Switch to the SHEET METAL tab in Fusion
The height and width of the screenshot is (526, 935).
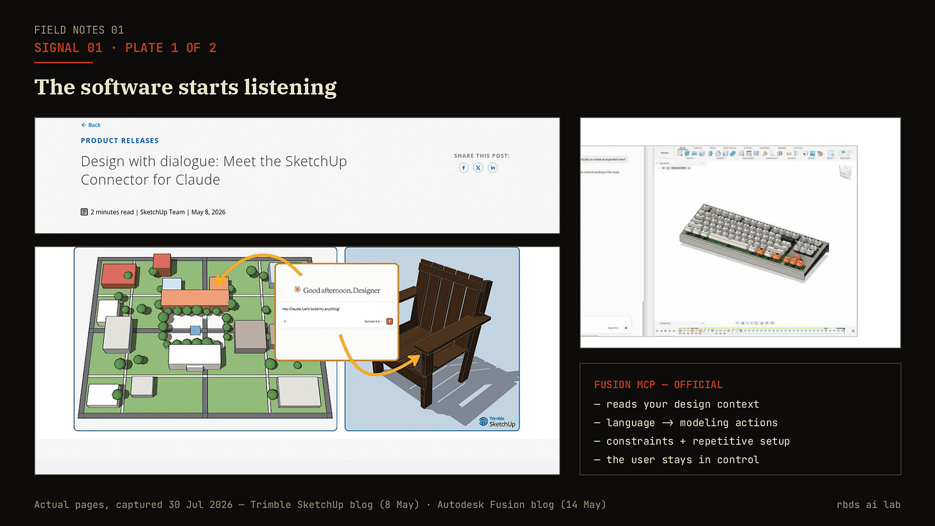(x=731, y=148)
